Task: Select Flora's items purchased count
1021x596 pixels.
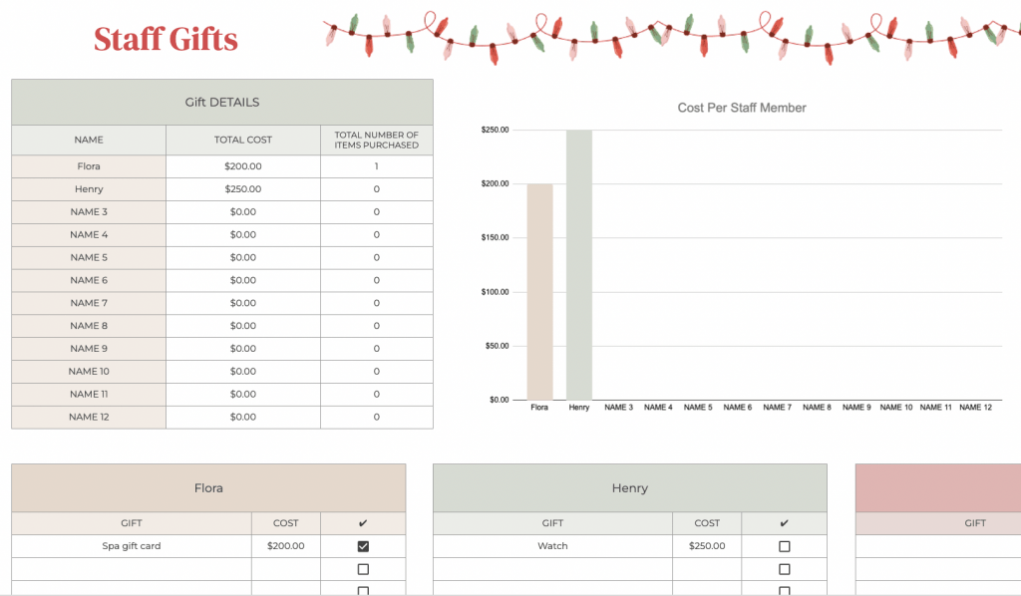Action: coord(376,166)
